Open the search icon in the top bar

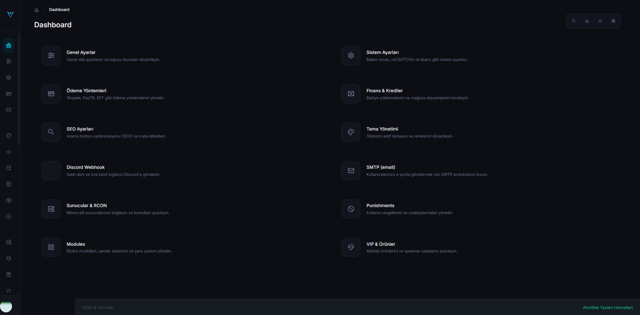573,21
